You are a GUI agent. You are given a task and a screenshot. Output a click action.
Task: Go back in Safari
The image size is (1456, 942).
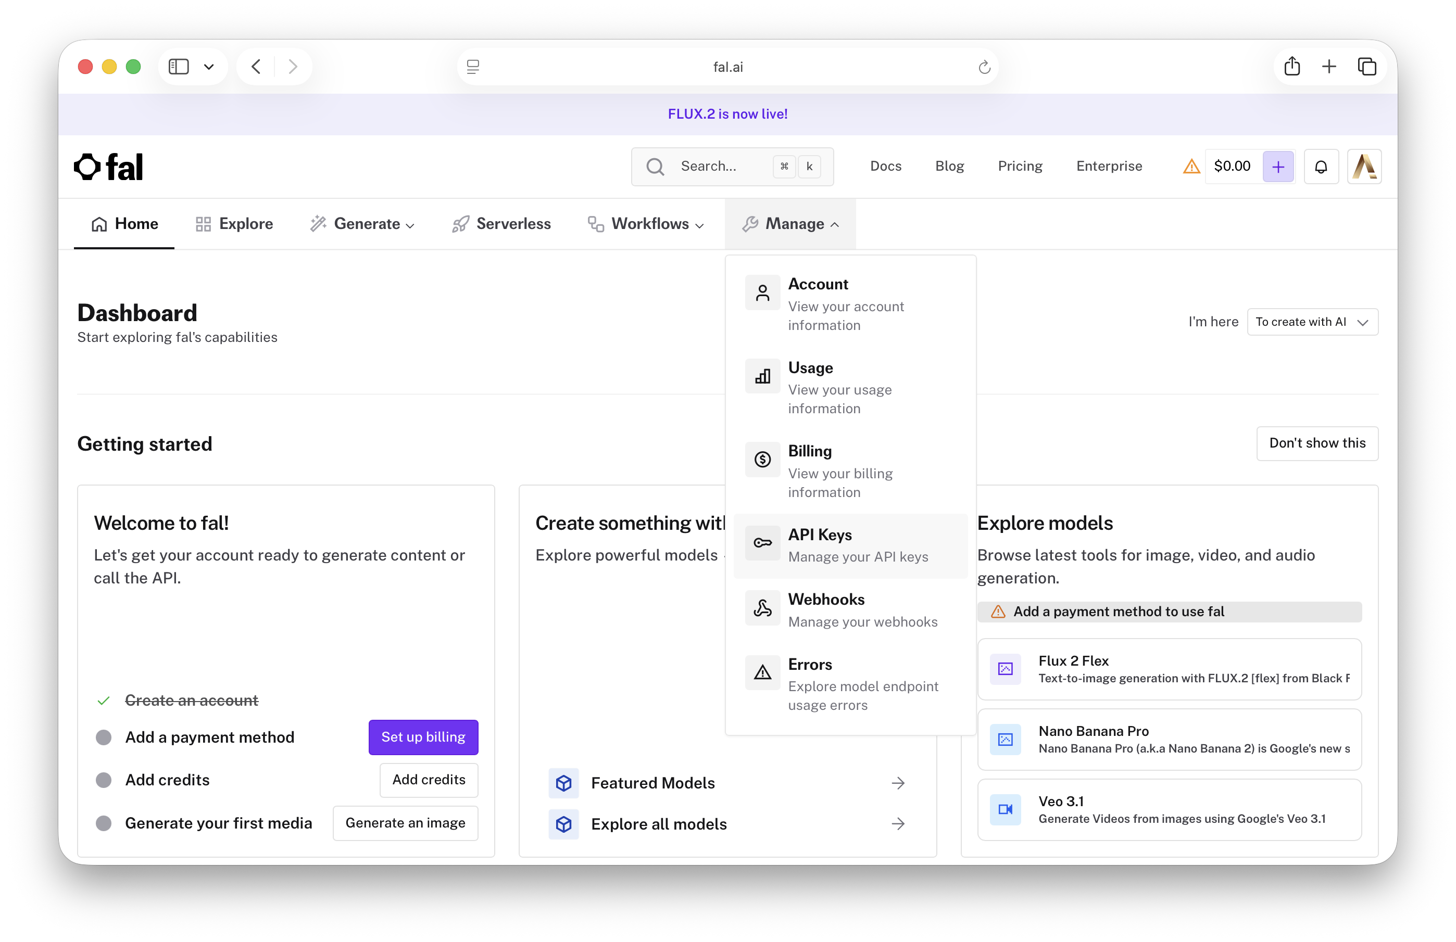click(x=256, y=67)
